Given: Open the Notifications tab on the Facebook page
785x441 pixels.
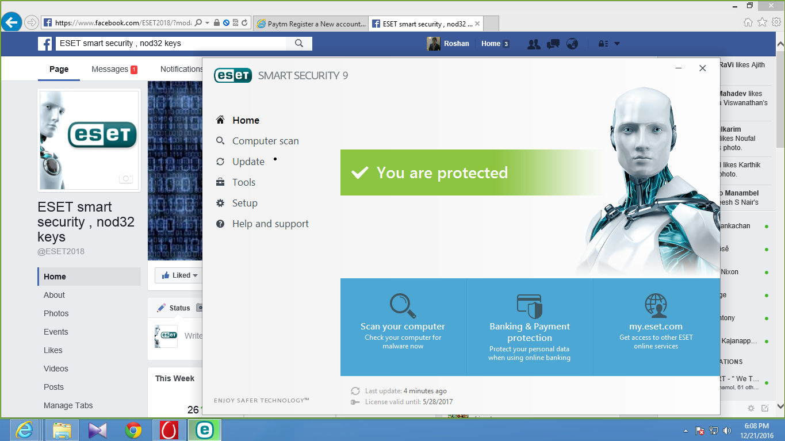Looking at the screenshot, I should [x=182, y=69].
